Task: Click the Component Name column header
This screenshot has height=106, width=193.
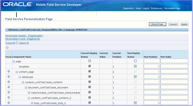Action: [x=22, y=57]
